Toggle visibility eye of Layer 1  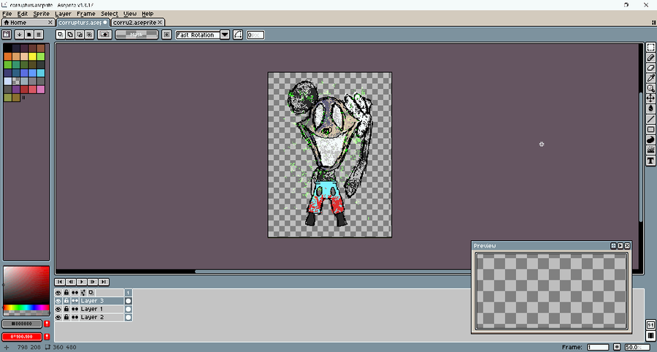pyautogui.click(x=58, y=309)
